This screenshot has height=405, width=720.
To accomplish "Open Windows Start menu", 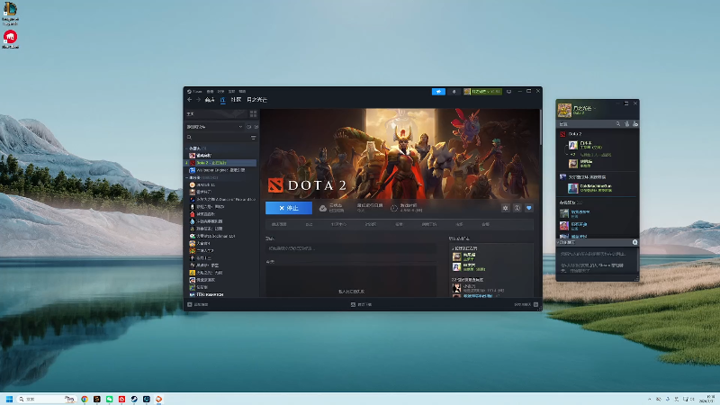I will tap(9, 399).
